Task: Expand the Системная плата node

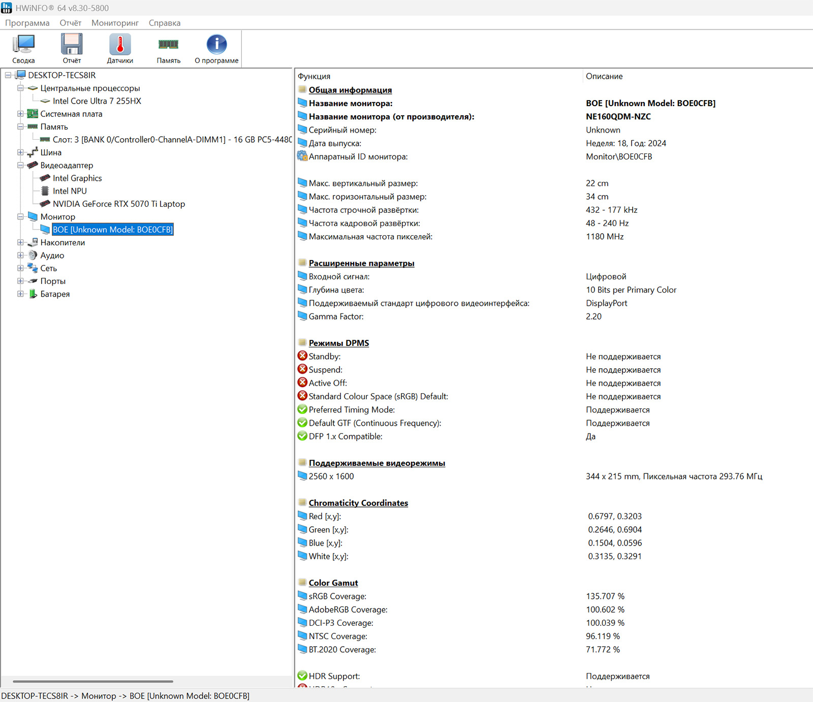Action: [x=20, y=114]
